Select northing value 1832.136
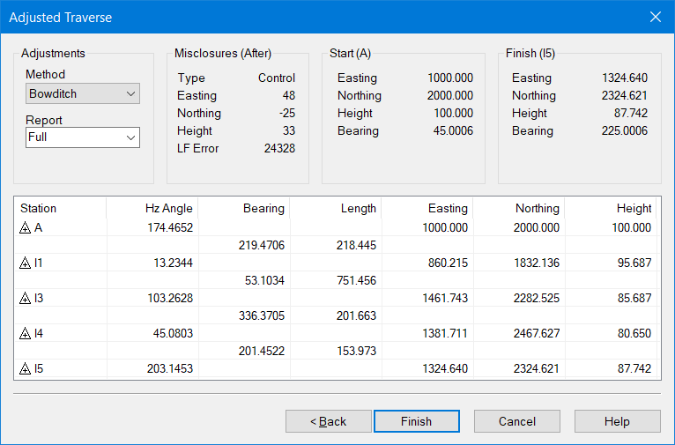Image resolution: width=675 pixels, height=445 pixels. coord(537,263)
